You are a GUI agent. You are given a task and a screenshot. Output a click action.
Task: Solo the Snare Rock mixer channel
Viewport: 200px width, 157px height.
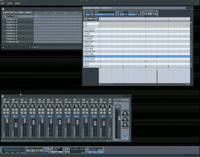[x=43, y=102]
